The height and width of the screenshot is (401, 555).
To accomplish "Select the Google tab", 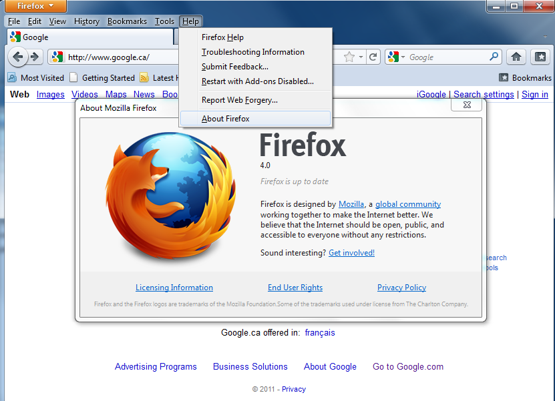I will coord(90,37).
